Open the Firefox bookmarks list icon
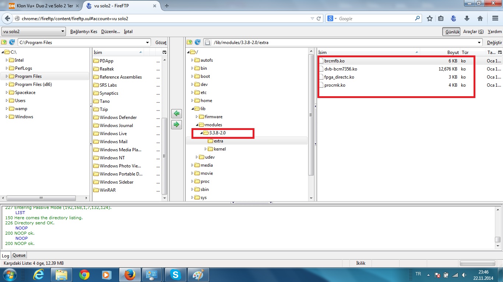 441,18
